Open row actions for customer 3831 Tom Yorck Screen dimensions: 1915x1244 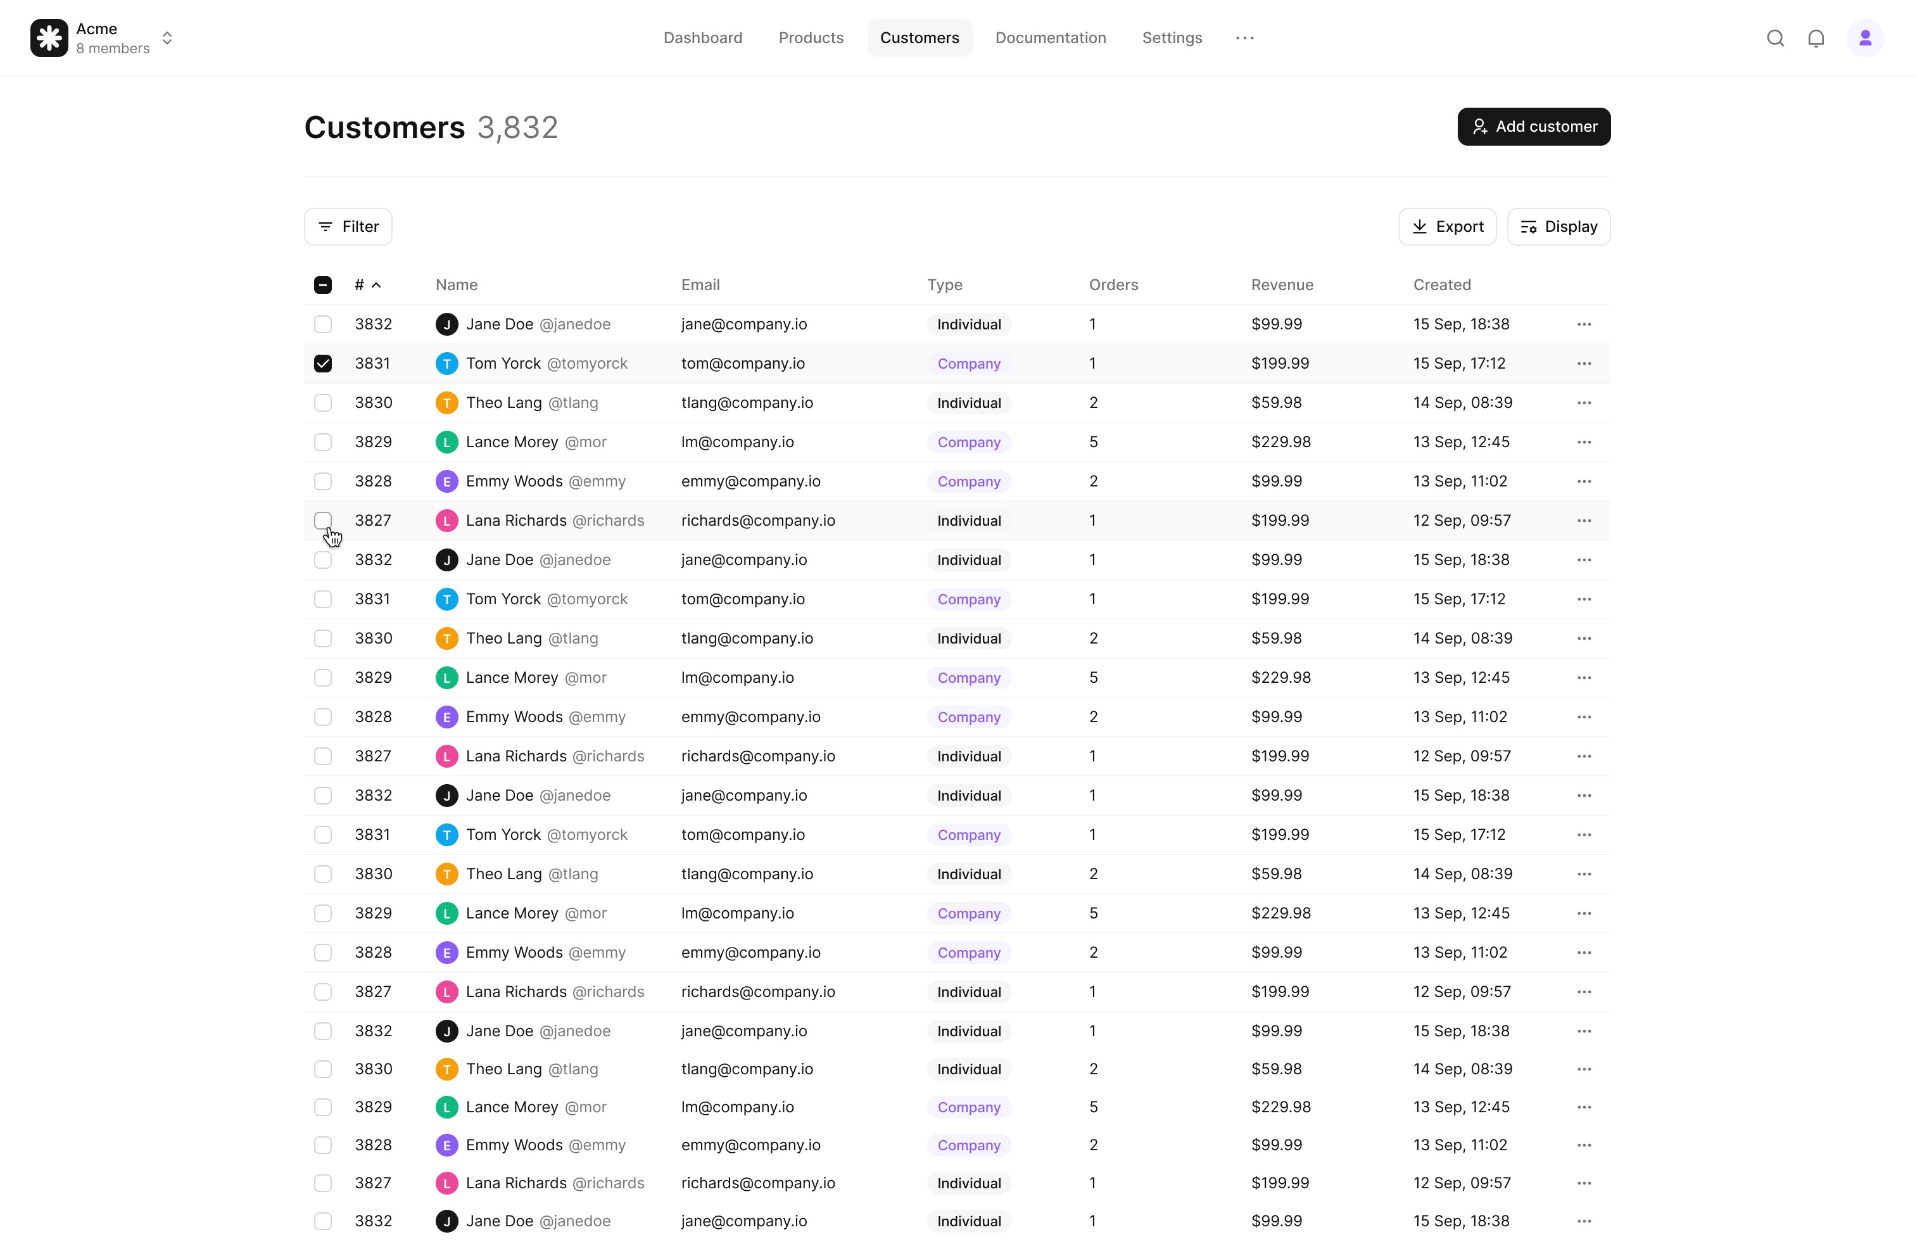(1584, 364)
